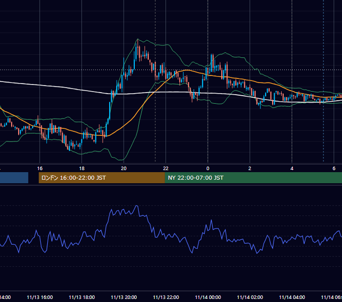Click the lowest candlestick near 17:30
Image resolution: width=342 pixels, height=302 pixels.
[x=69, y=147]
